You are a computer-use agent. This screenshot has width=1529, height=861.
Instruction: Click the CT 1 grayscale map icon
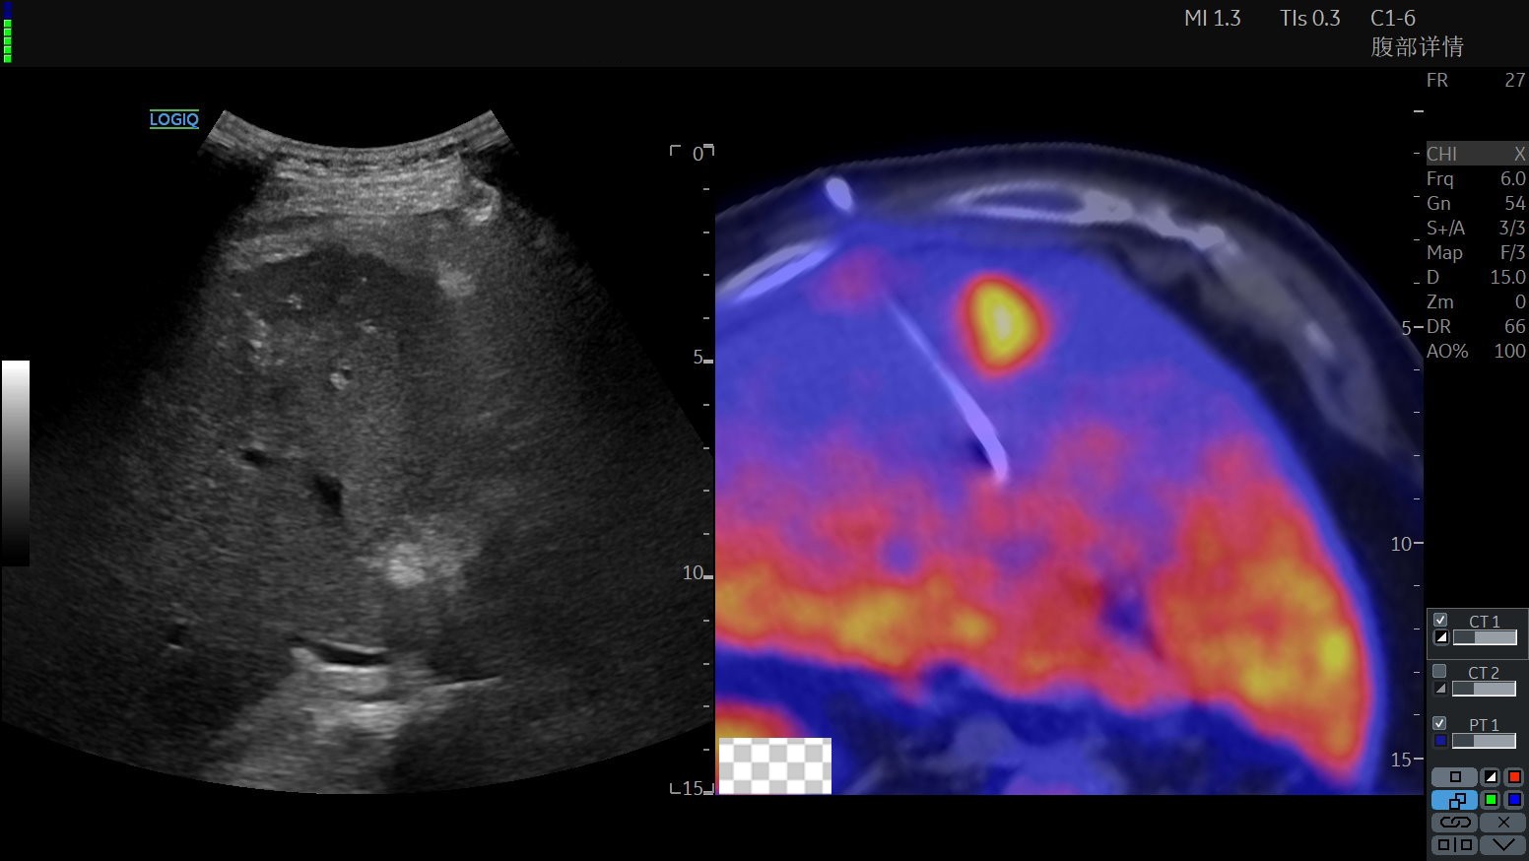pos(1440,638)
